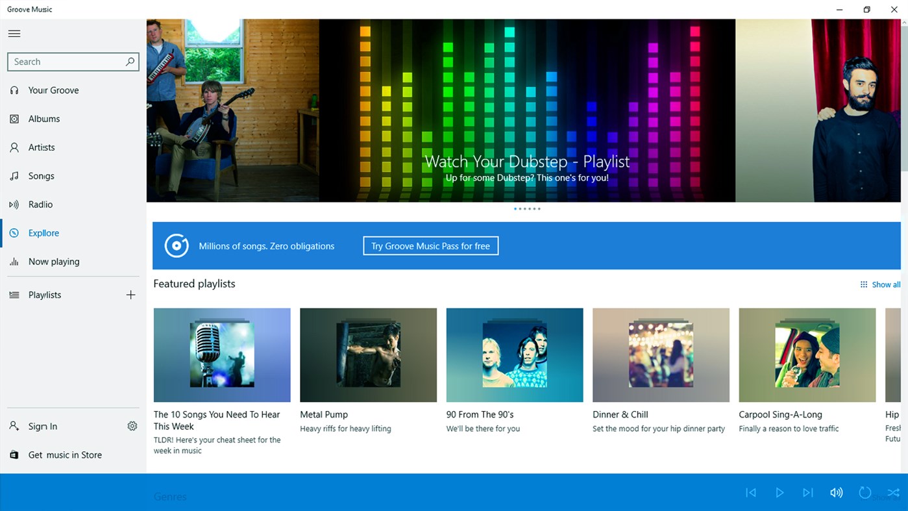Open the Albums section from the sidebar
The image size is (908, 511).
43,118
